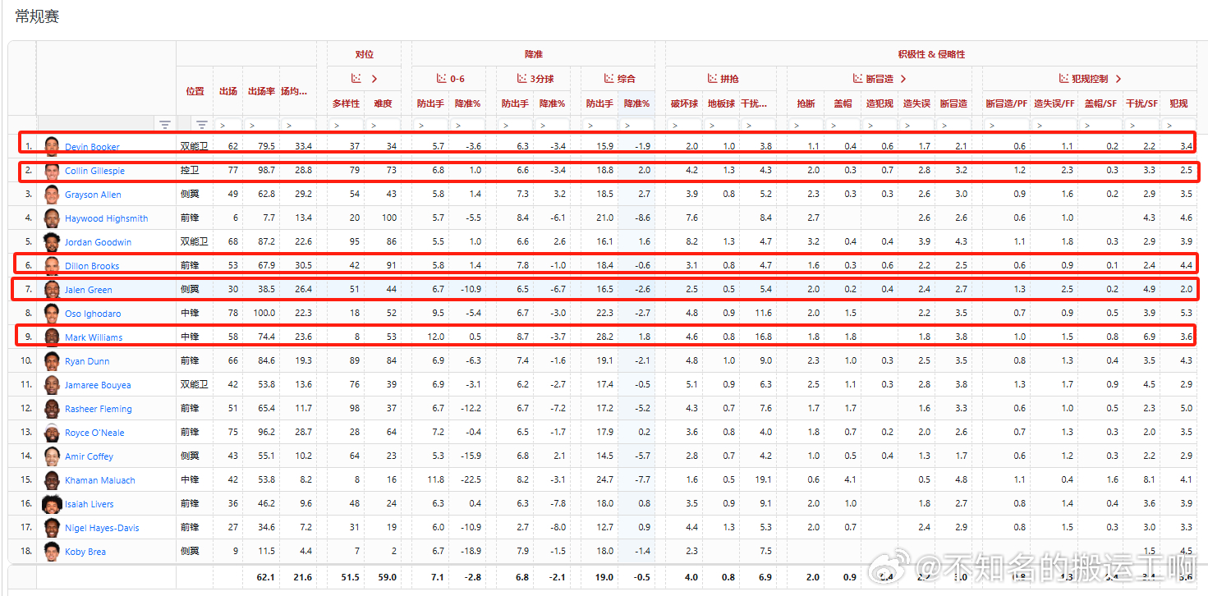
Task: Sort by the 犯规 column header
Action: [x=1178, y=103]
